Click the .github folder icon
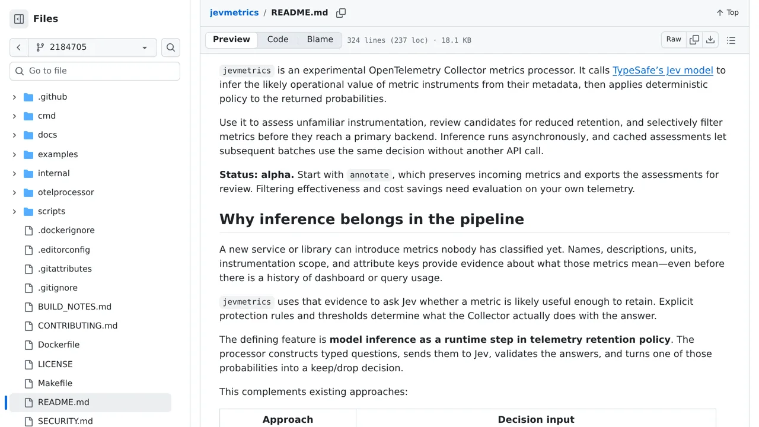 pyautogui.click(x=28, y=97)
